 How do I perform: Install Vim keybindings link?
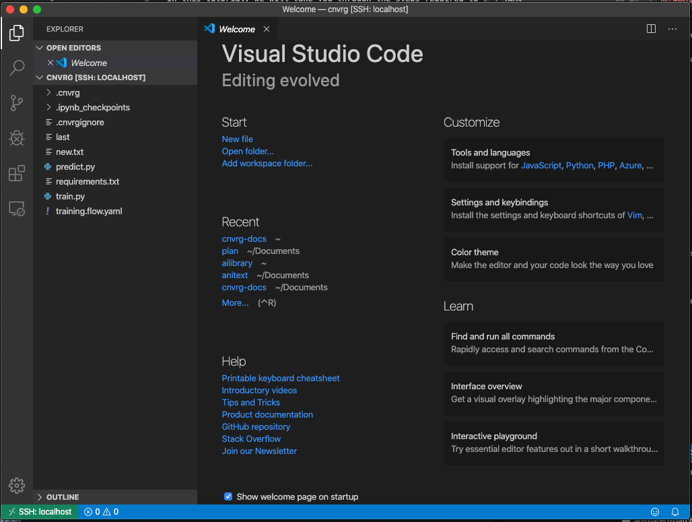point(635,216)
